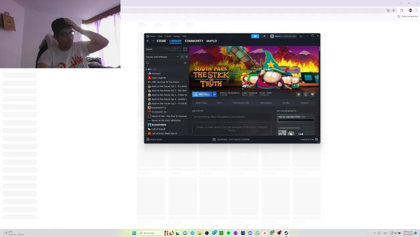This screenshot has height=237, width=420.
Task: Open game settings gear for South Park
Action: 299,94
